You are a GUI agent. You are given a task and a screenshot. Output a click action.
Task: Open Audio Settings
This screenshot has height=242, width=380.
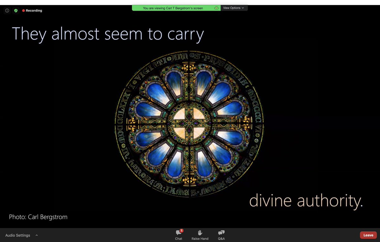coord(18,235)
